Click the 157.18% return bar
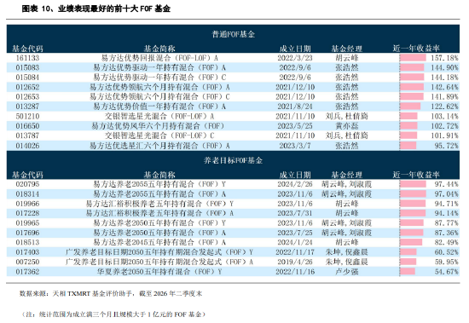This screenshot has height=323, width=469. coord(413,58)
